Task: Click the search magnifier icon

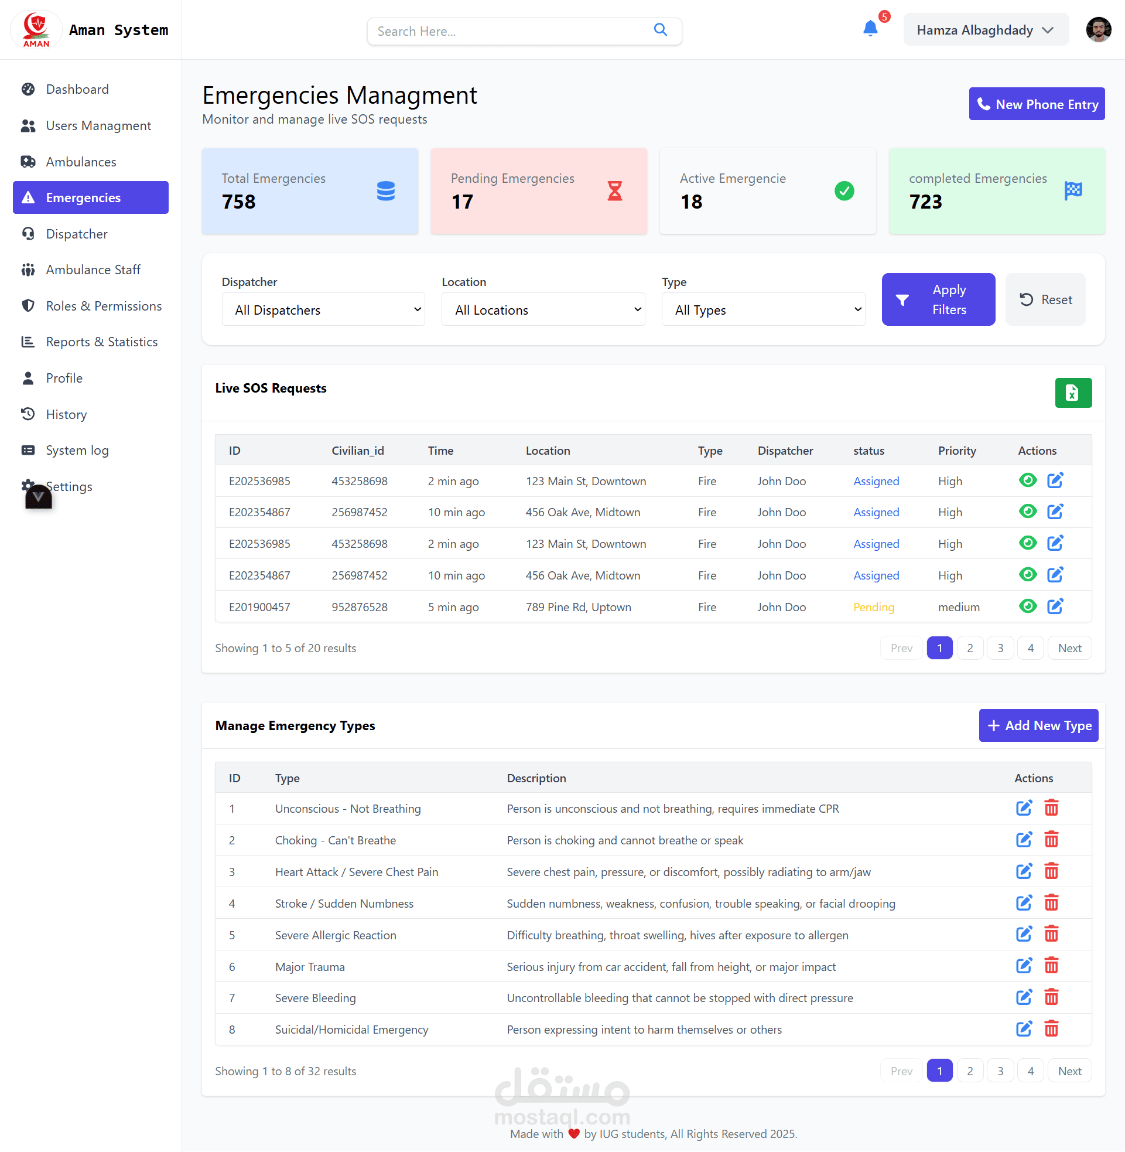Action: [660, 30]
